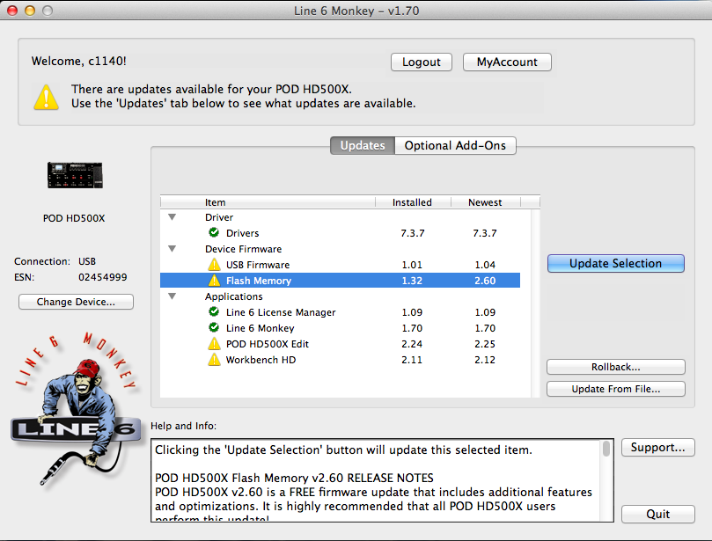The height and width of the screenshot is (541, 712).
Task: Click the ESN value 02454999
Action: pos(103,277)
